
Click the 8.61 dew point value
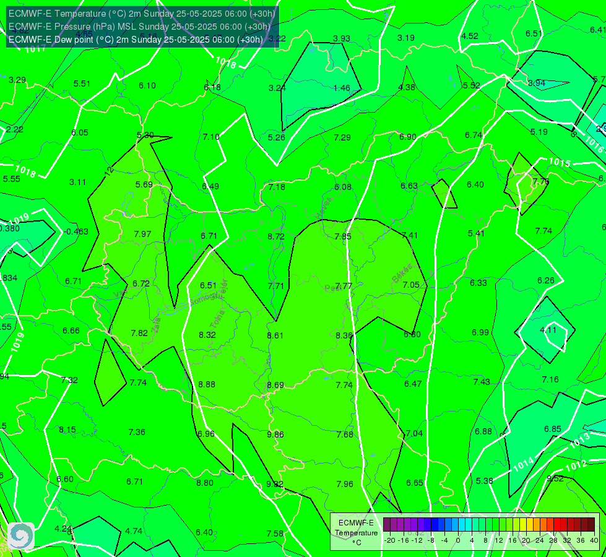[275, 335]
